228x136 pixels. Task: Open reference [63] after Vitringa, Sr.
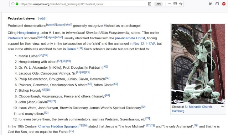87,72
